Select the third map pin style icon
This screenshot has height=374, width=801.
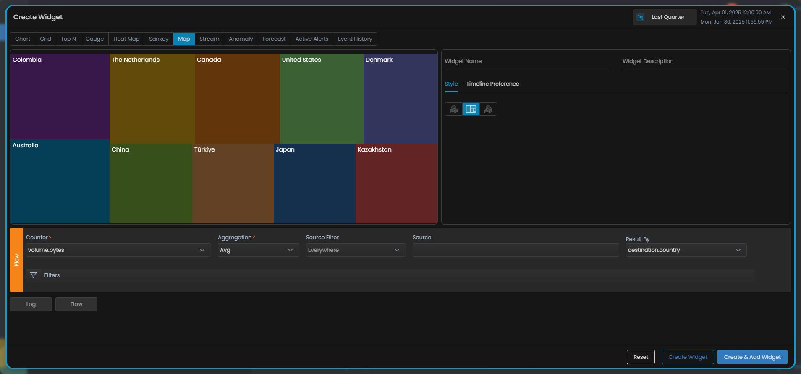[x=488, y=109]
